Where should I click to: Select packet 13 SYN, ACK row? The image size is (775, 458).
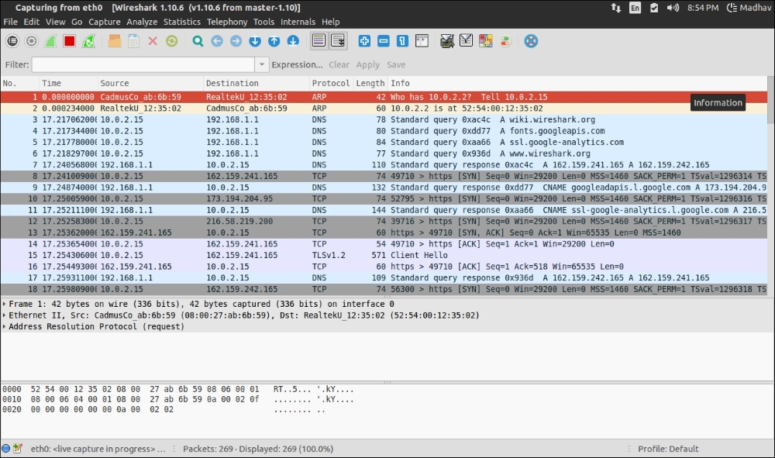coord(384,232)
